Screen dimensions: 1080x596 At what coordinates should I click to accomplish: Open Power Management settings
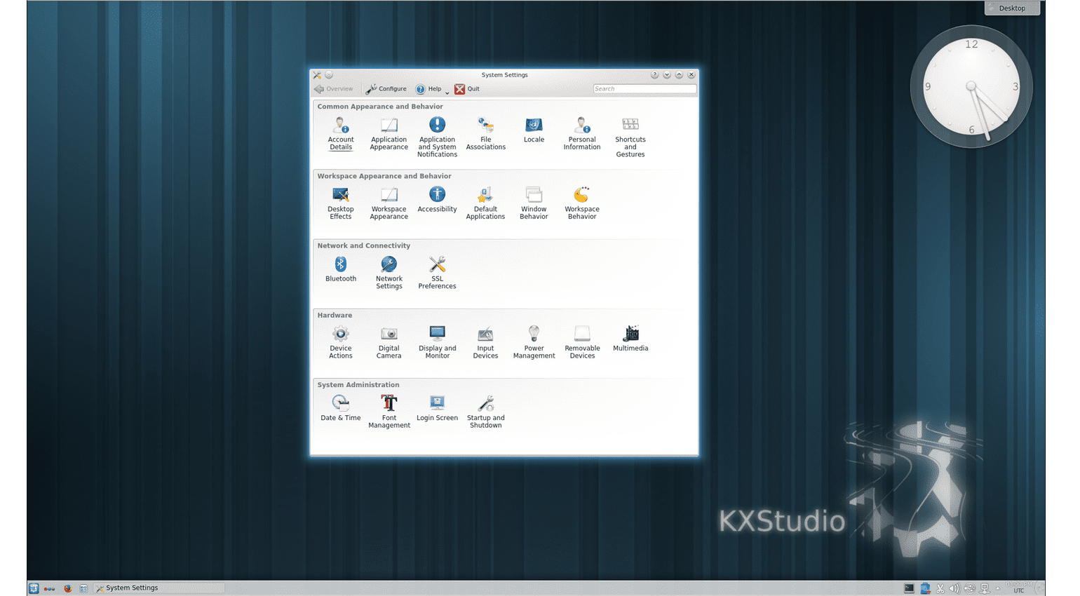(534, 341)
